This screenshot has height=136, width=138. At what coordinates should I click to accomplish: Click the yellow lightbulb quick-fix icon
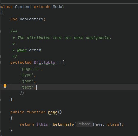(5, 86)
